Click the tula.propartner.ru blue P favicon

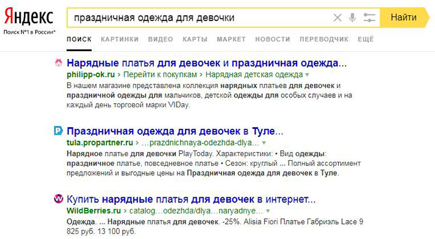click(x=58, y=131)
